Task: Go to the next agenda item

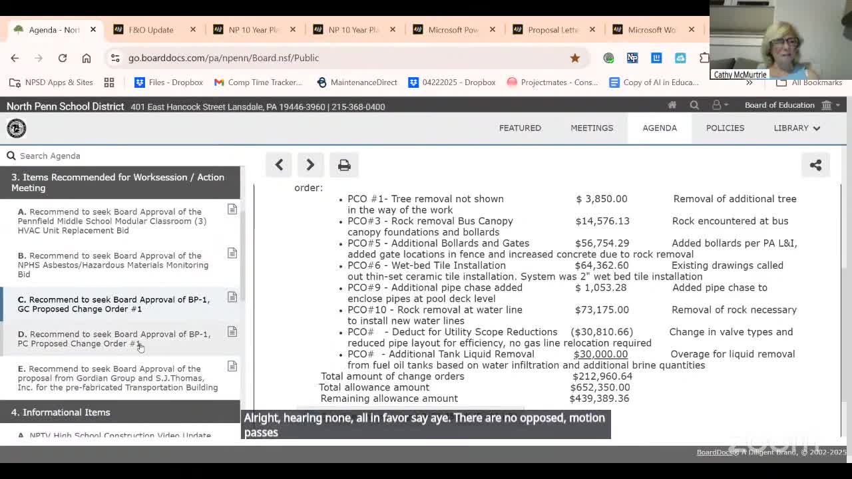Action: 310,165
